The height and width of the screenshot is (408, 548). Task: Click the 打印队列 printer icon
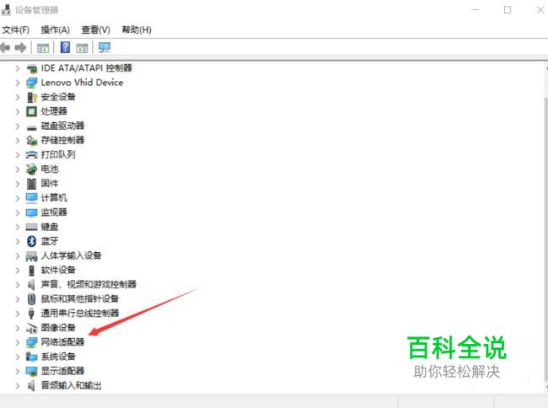tap(32, 154)
